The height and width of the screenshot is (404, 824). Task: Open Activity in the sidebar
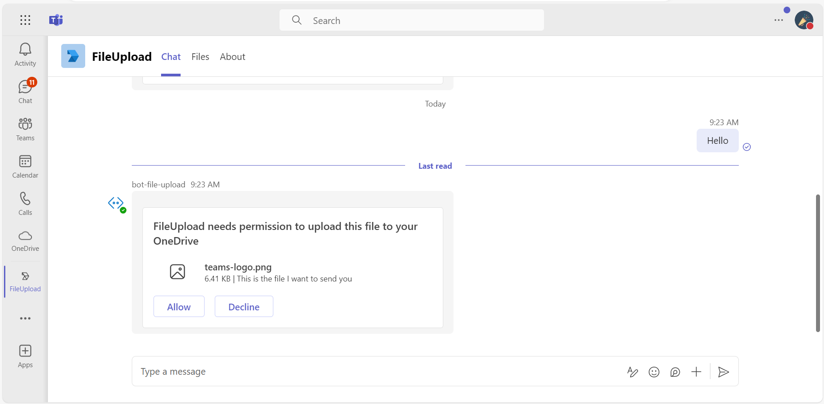click(25, 55)
